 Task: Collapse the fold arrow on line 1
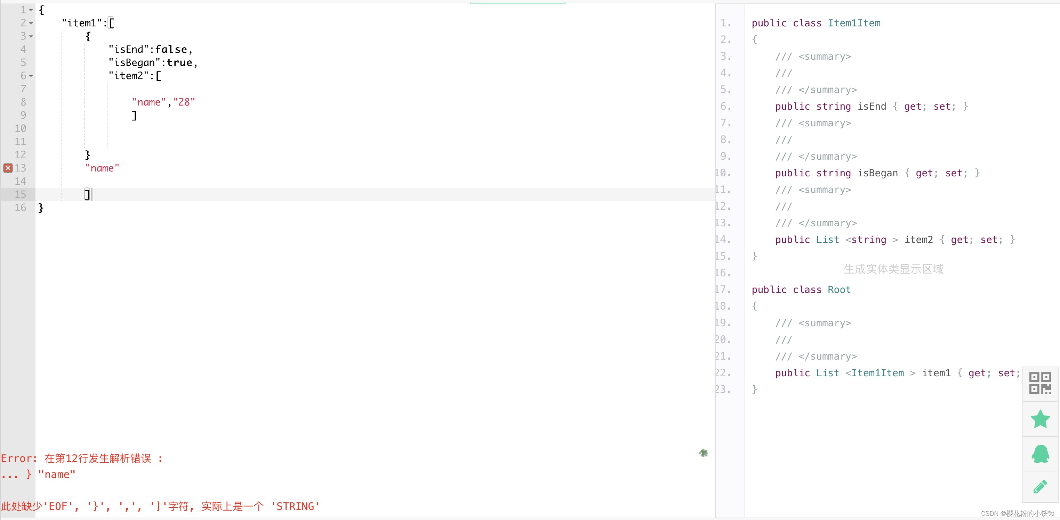tap(31, 10)
